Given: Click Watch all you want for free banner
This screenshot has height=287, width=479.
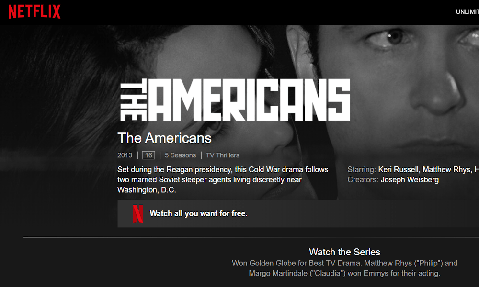Looking at the screenshot, I should [x=298, y=213].
